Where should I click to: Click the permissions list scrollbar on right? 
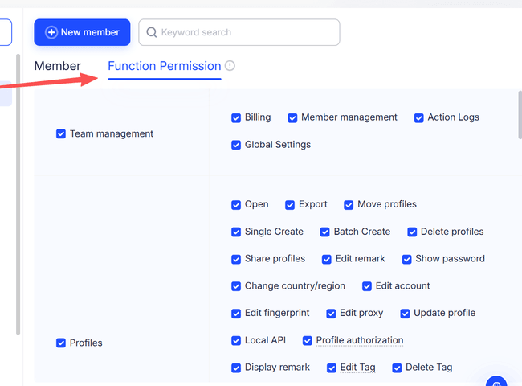pos(520,115)
